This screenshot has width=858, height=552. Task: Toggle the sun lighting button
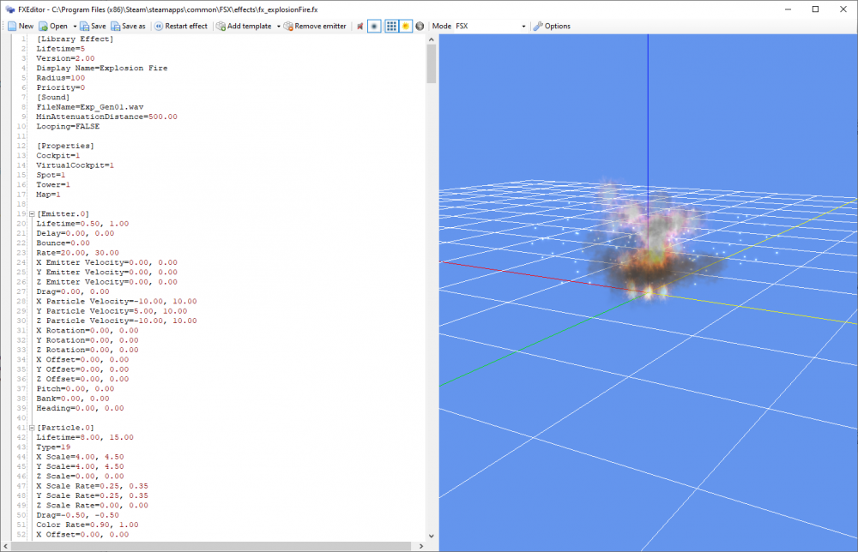coord(406,26)
